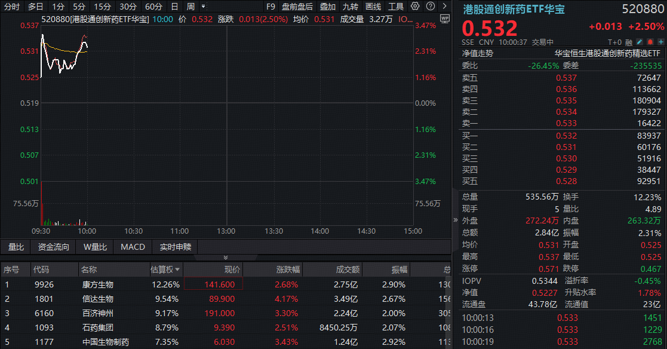
Task: Select the 康方生物 row in holdings table
Action: click(97, 284)
